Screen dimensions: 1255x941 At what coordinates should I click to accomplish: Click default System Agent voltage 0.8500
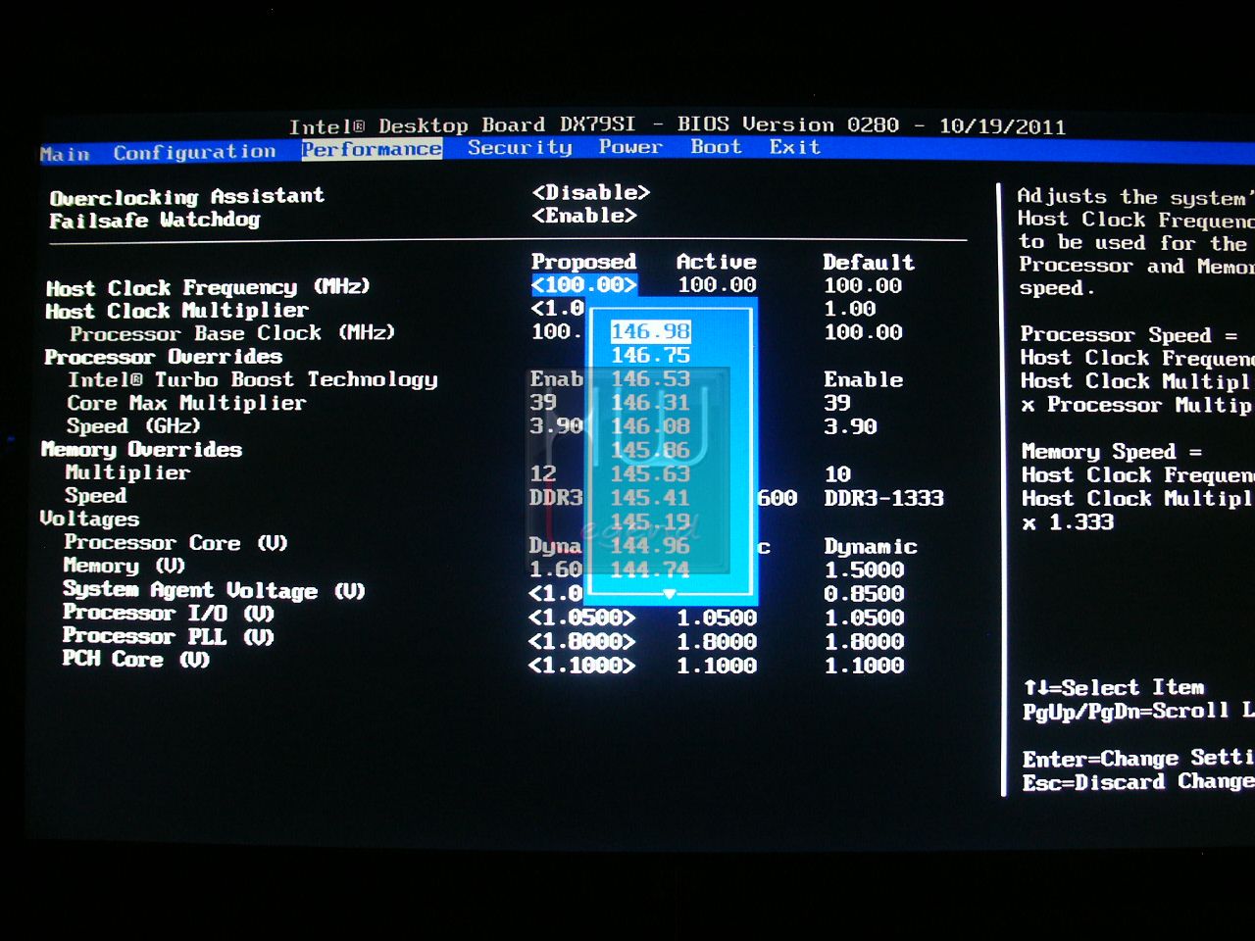tap(864, 594)
